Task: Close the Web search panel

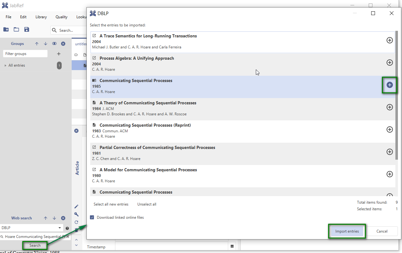Action: pyautogui.click(x=63, y=218)
